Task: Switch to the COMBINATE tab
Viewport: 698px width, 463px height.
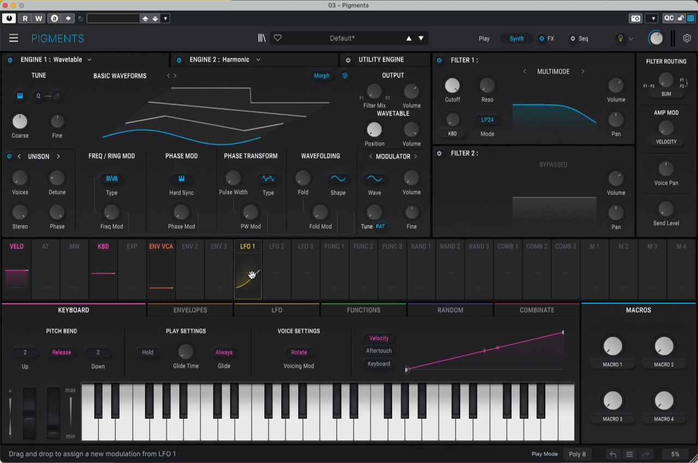Action: click(x=537, y=310)
